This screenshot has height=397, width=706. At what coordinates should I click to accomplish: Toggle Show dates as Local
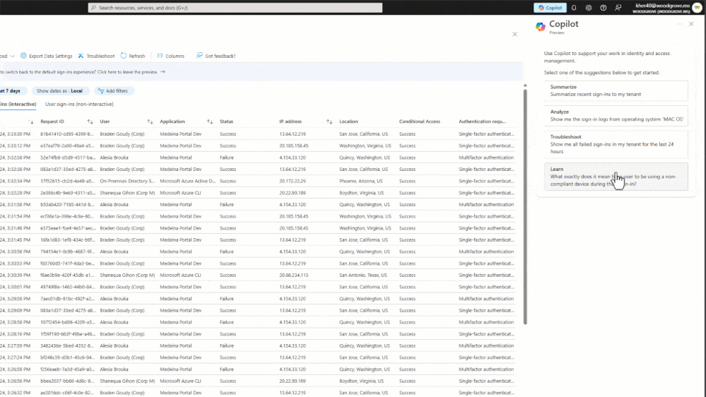(x=60, y=91)
